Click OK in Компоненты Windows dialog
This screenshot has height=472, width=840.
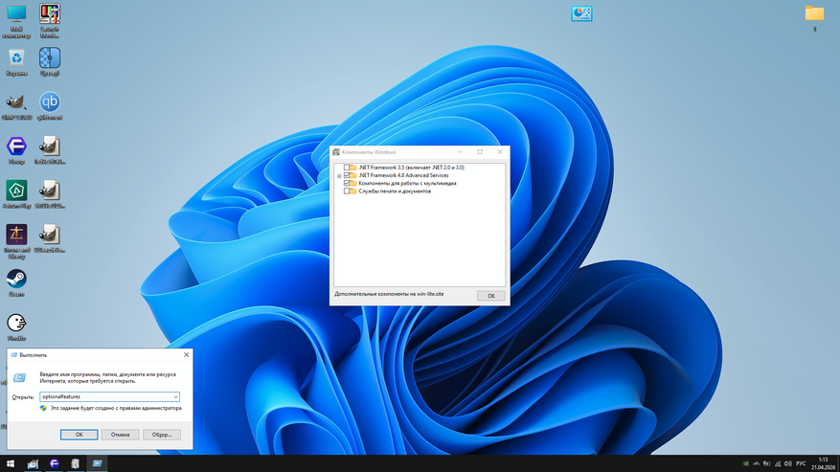click(x=490, y=296)
